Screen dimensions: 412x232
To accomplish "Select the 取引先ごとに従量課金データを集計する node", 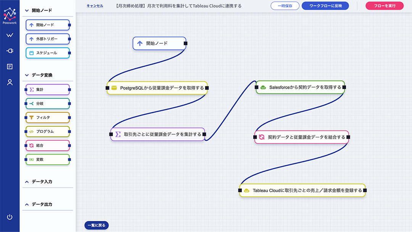I will [158, 134].
